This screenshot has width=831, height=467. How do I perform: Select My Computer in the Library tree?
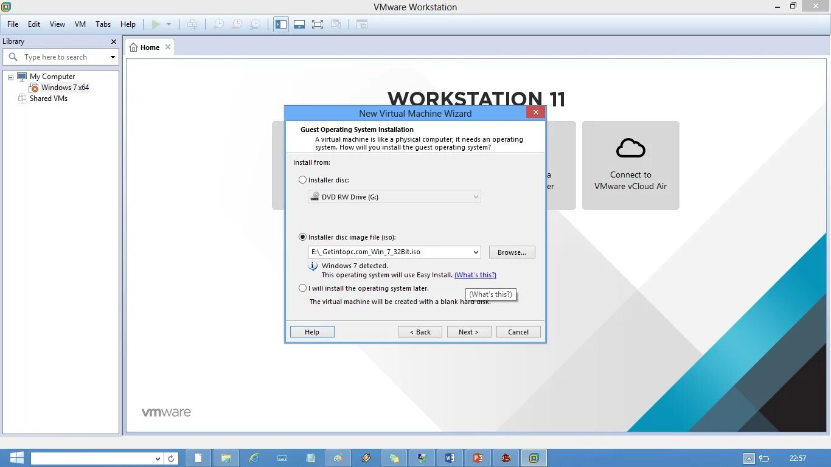pos(52,77)
